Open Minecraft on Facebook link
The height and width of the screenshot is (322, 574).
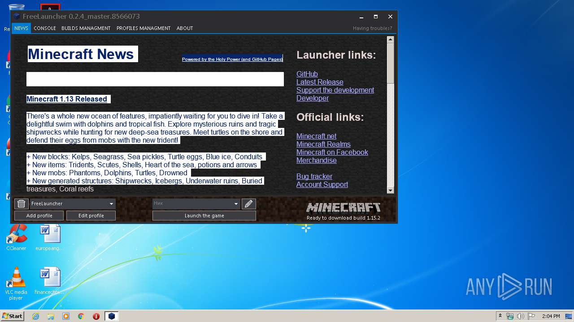(x=332, y=153)
